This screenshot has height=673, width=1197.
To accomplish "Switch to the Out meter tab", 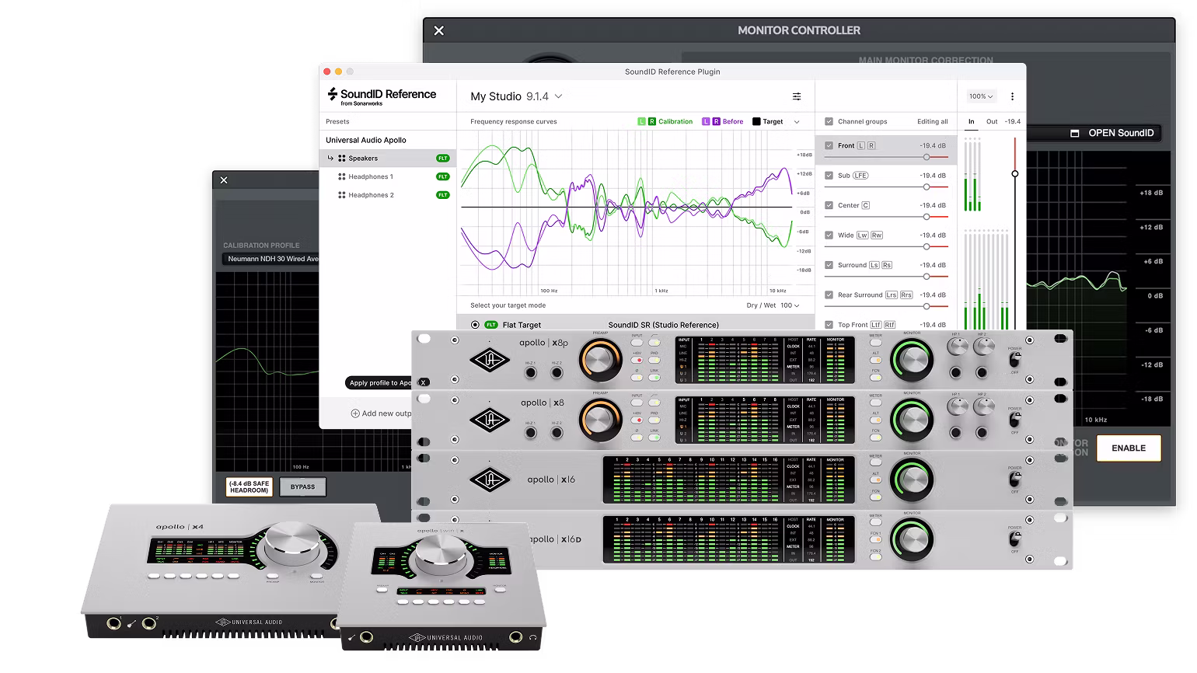I will (x=992, y=121).
